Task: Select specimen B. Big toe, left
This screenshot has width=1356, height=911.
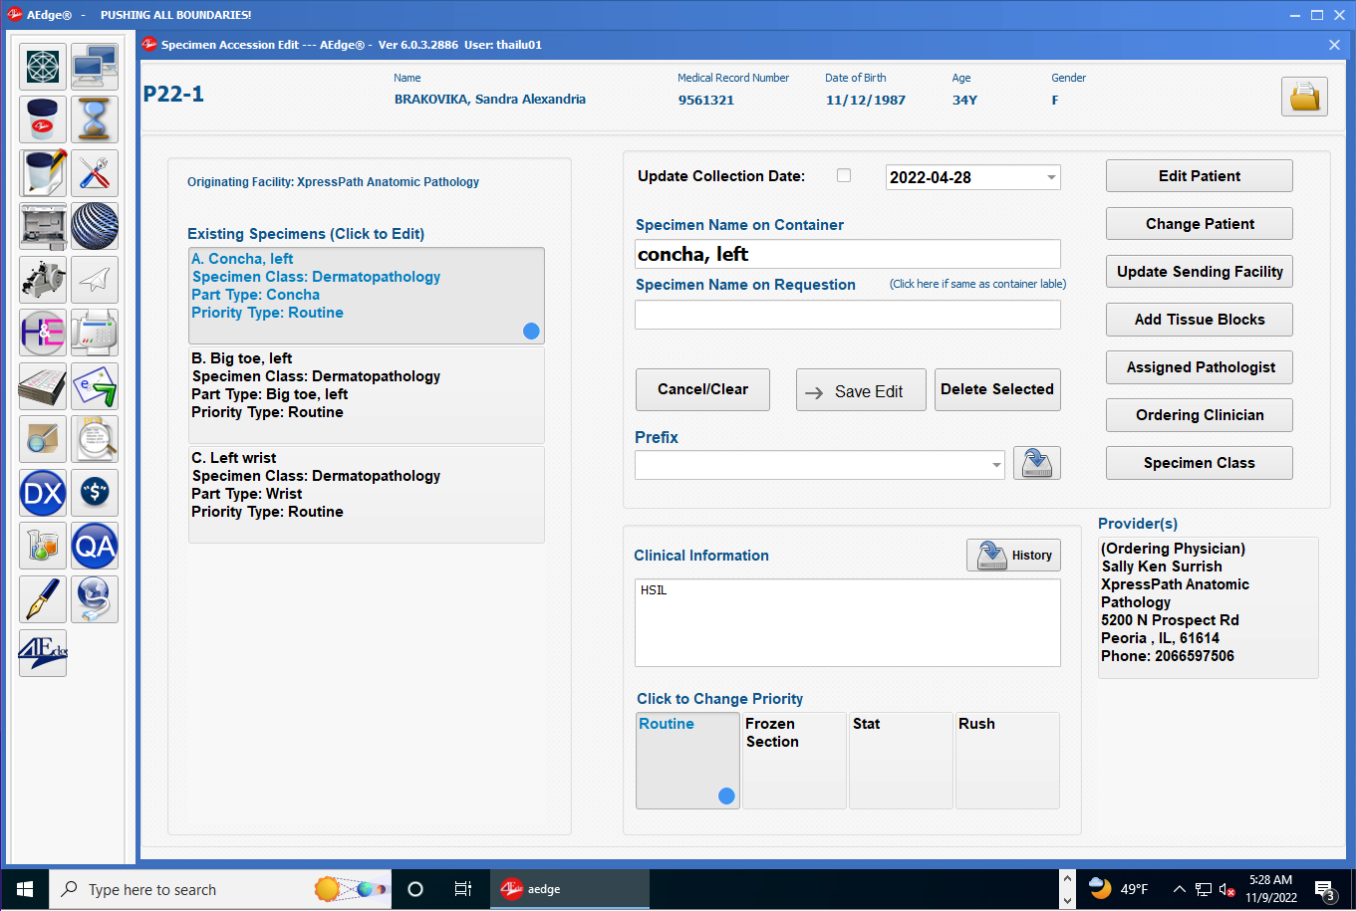Action: [367, 395]
